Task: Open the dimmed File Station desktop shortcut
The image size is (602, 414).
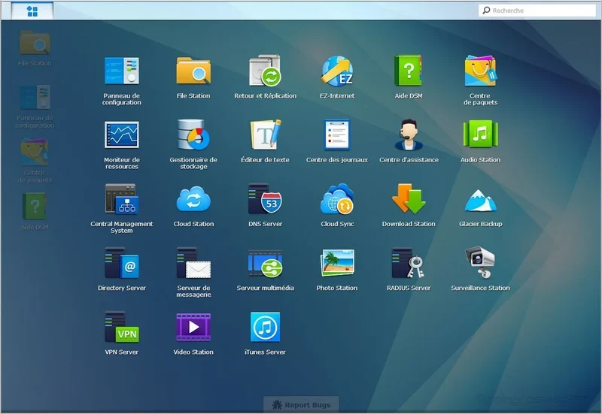Action: tap(35, 49)
